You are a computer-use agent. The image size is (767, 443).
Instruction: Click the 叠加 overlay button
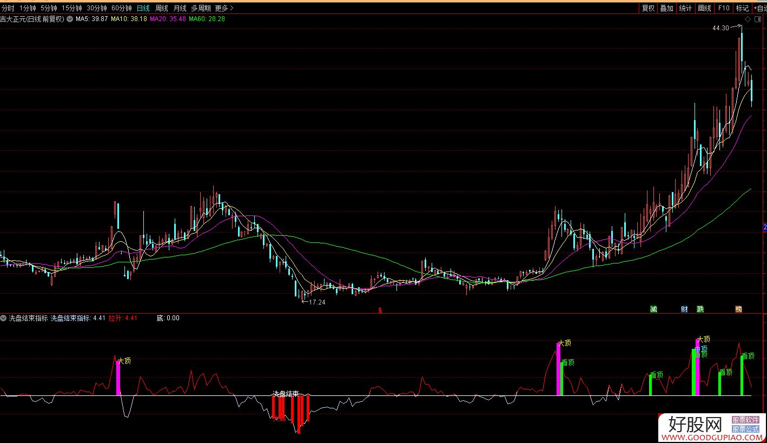(666, 8)
